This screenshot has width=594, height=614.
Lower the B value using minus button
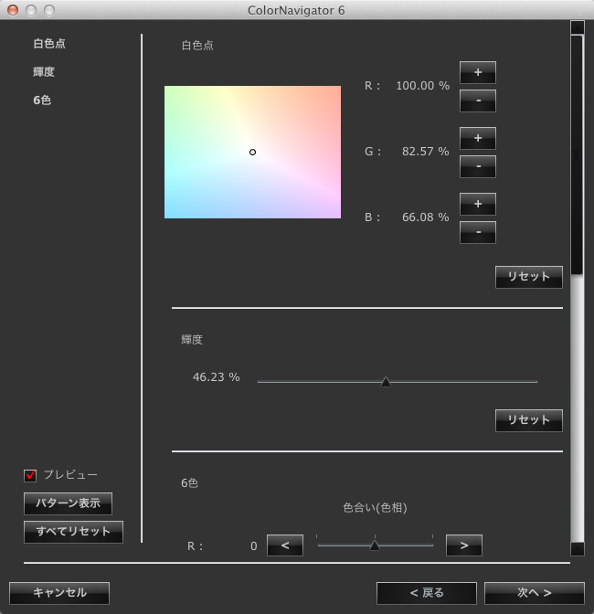click(477, 232)
